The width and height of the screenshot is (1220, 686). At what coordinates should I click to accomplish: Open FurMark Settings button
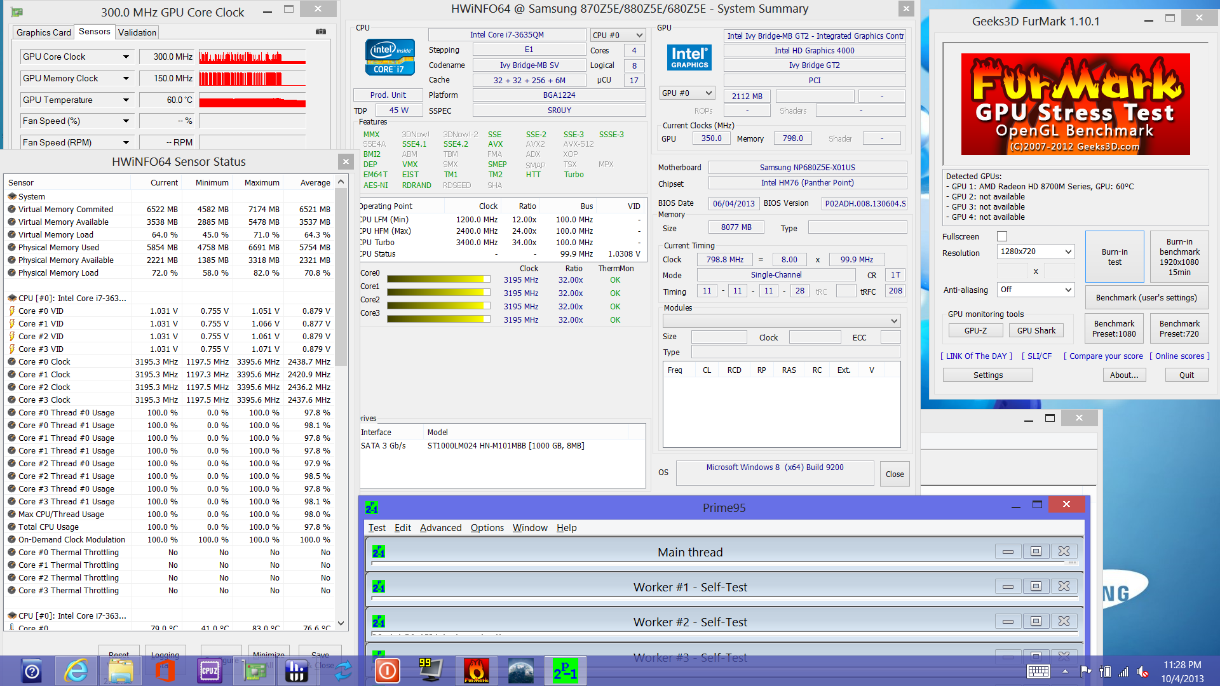(988, 375)
